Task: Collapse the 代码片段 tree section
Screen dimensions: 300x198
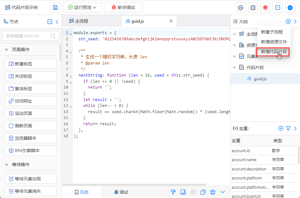Action: [234, 68]
